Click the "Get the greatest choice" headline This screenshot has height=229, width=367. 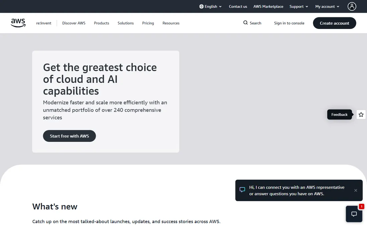(100, 79)
